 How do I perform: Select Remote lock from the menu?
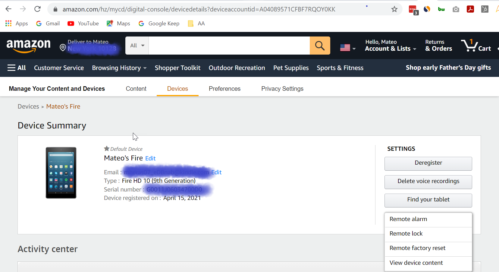[406, 233]
